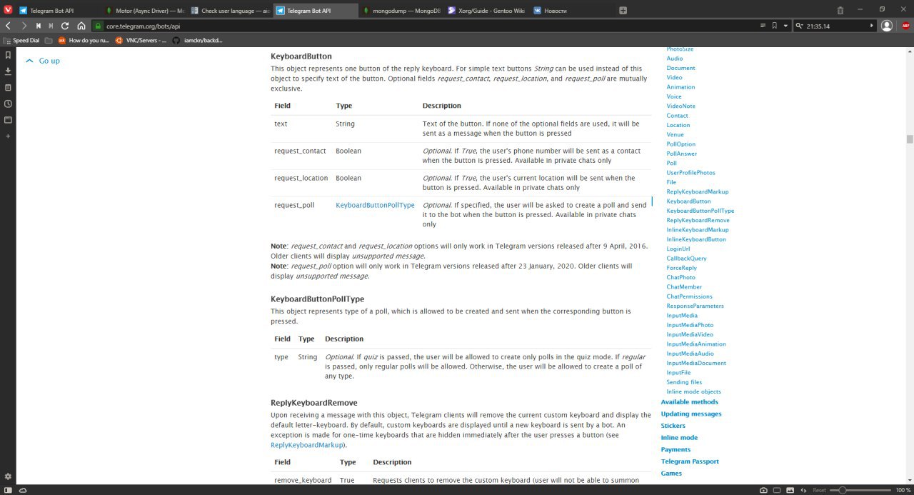Click the address bar URL field
914x495 pixels.
coord(428,26)
